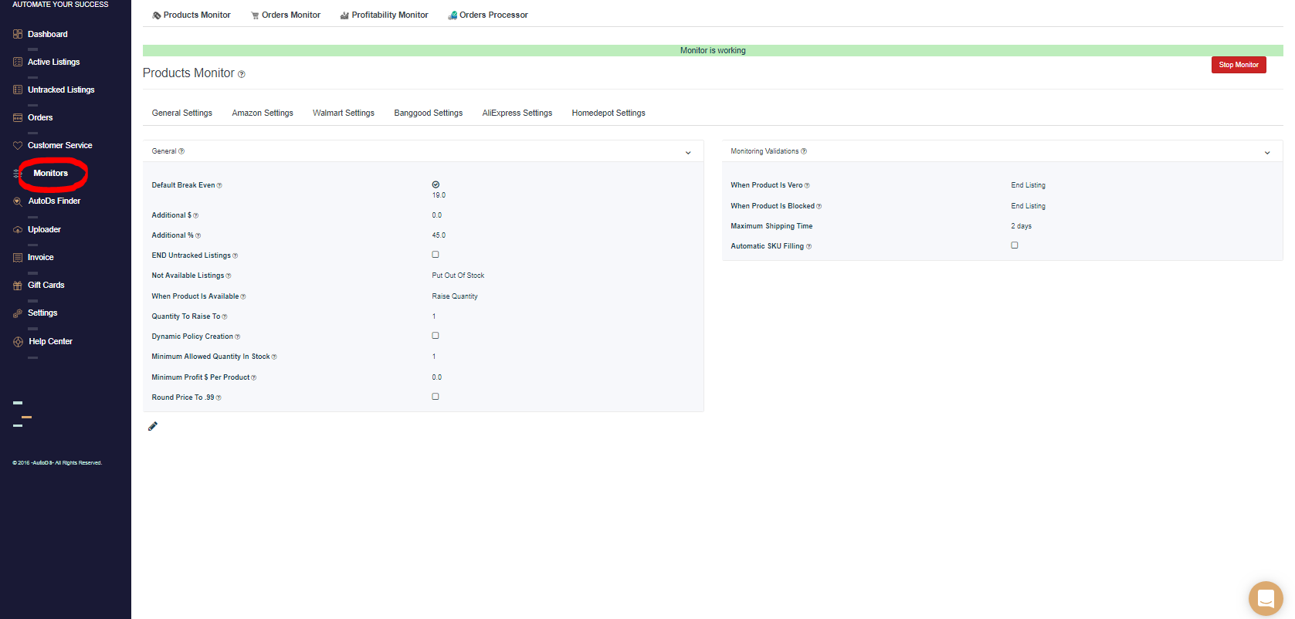
Task: Open the Uploader sidebar item
Action: pos(44,229)
